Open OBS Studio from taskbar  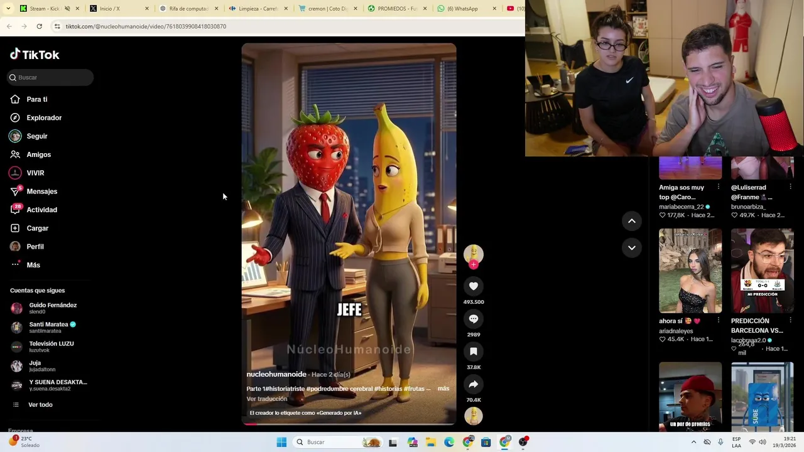pyautogui.click(x=523, y=442)
